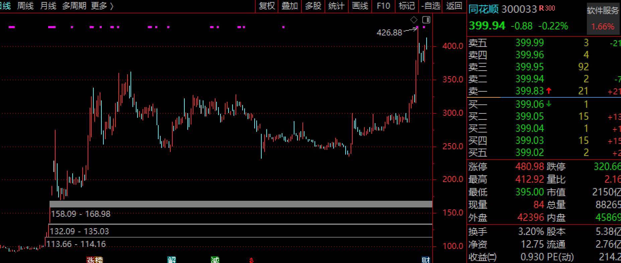Click the red up arrow beside 卖一 price
The height and width of the screenshot is (263, 621).
[548, 91]
